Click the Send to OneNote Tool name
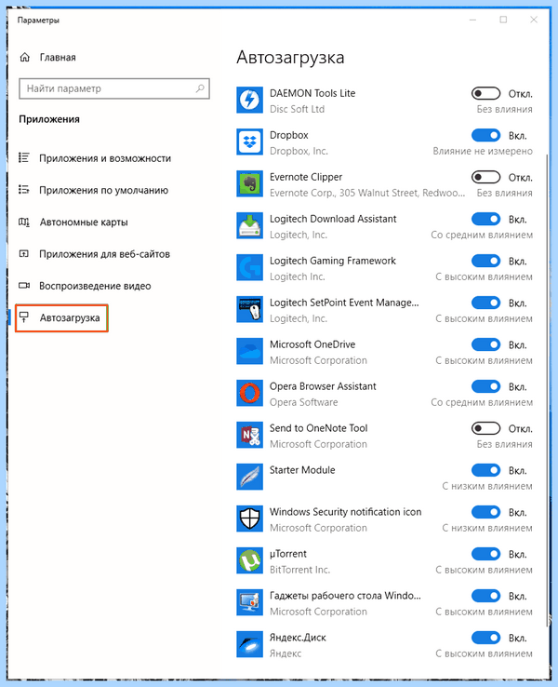 point(319,428)
